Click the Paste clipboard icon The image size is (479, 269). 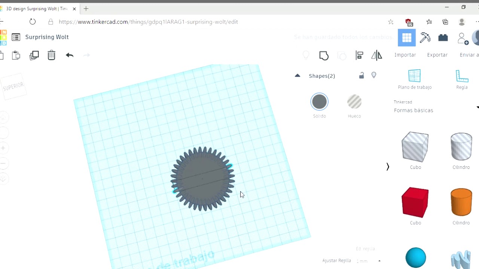click(x=16, y=55)
